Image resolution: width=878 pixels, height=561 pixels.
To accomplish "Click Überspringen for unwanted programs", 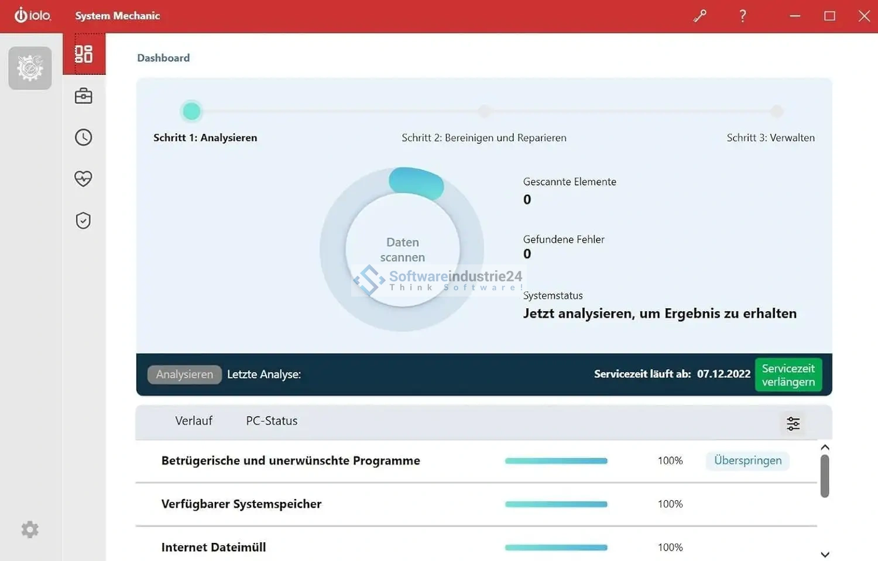I will click(x=747, y=461).
